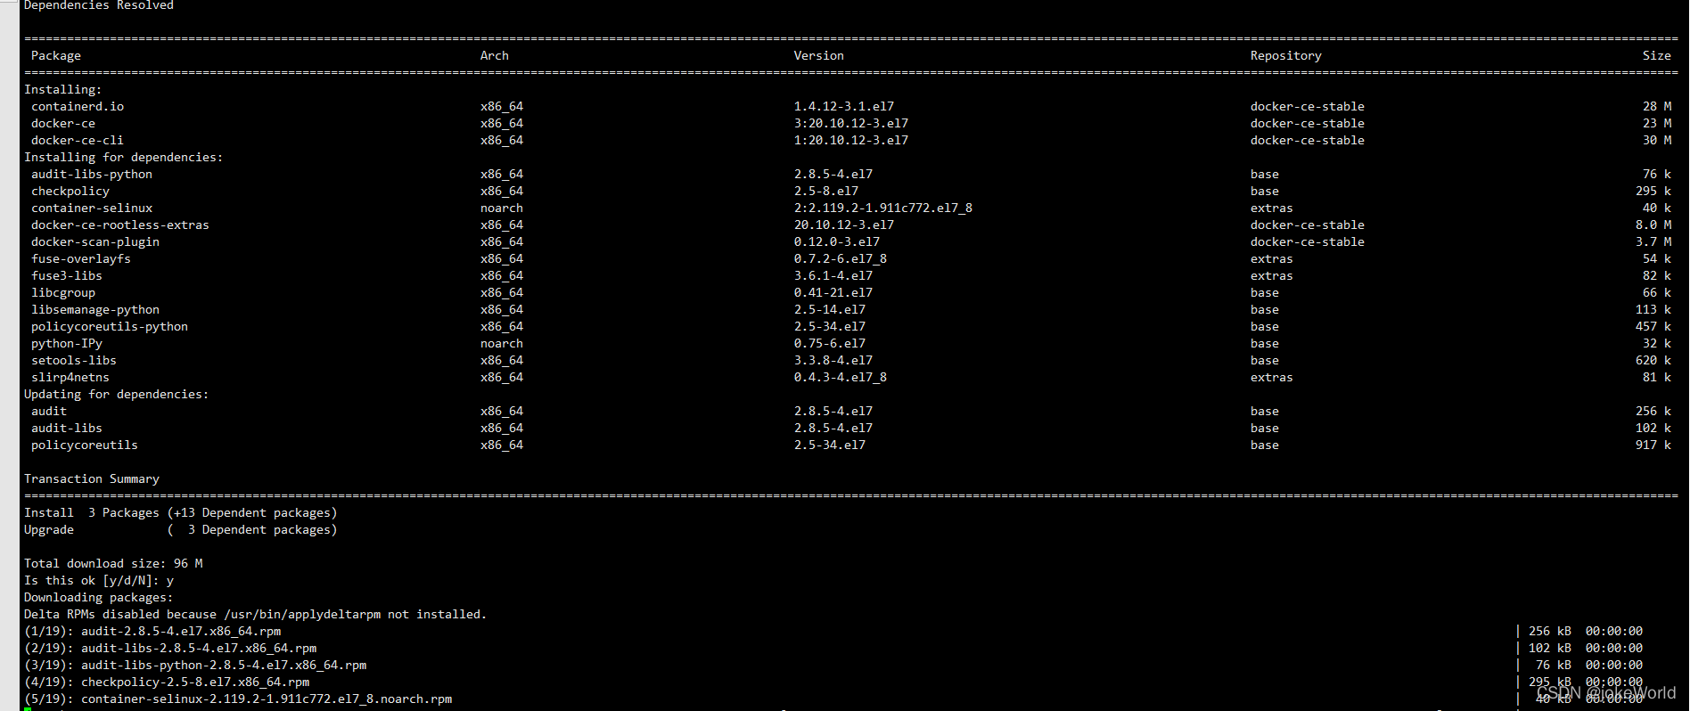Select version 1:20.10.12-3.el7 text
Screen dimensions: 1690x711
[x=851, y=140]
